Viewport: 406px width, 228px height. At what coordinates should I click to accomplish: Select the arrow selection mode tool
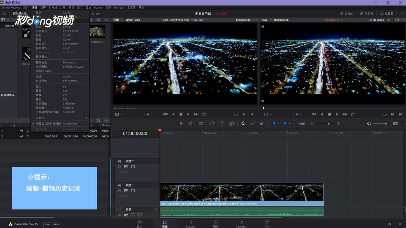181,123
